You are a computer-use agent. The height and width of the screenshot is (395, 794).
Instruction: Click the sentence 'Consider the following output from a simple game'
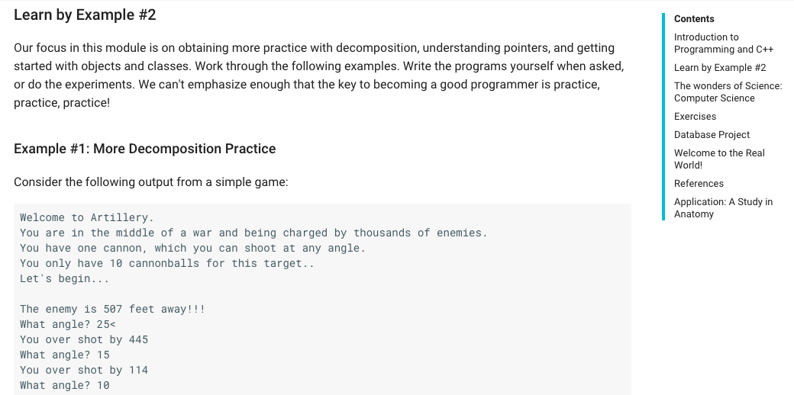(x=151, y=182)
